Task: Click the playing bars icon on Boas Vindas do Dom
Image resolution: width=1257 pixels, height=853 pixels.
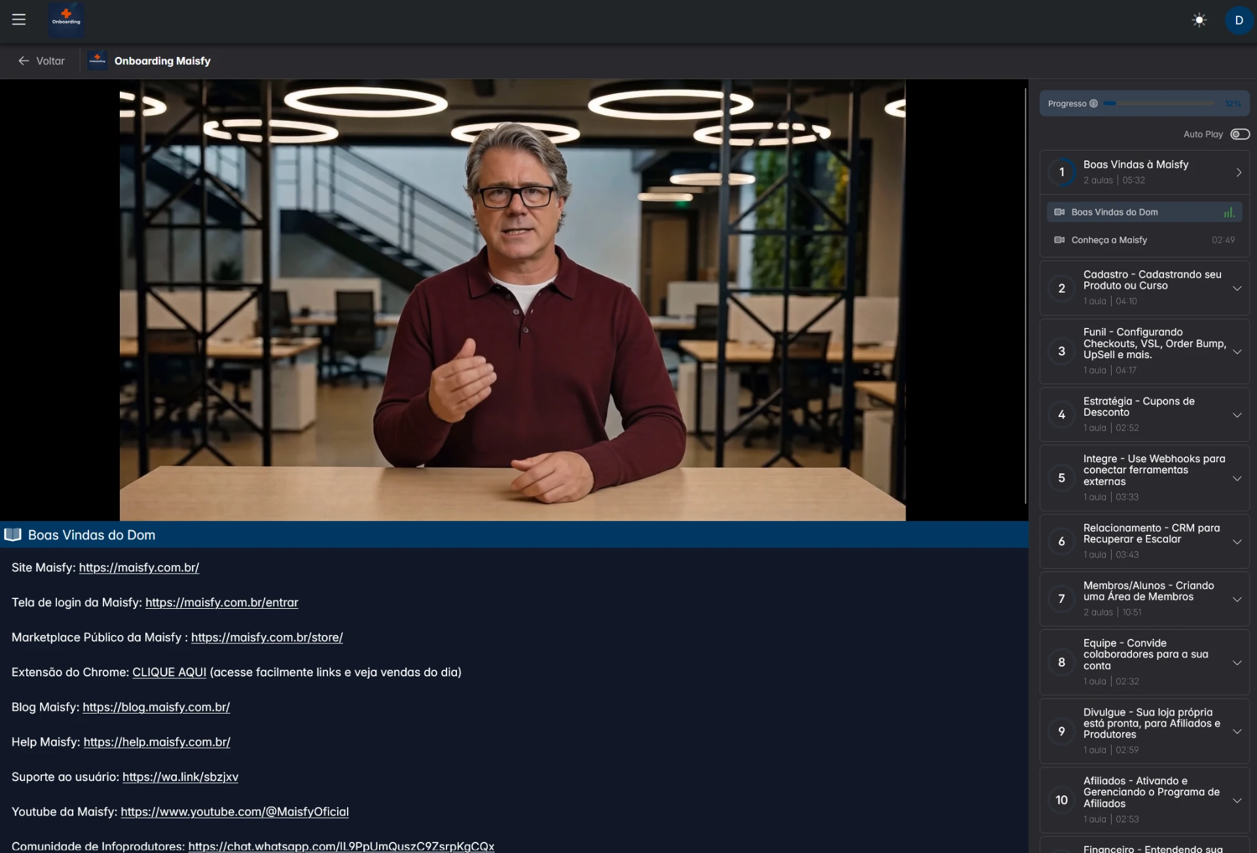Action: (1229, 212)
